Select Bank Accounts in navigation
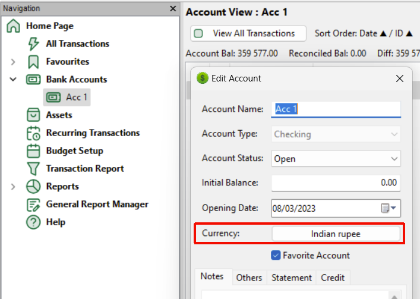Image resolution: width=420 pixels, height=299 pixels. [x=77, y=80]
